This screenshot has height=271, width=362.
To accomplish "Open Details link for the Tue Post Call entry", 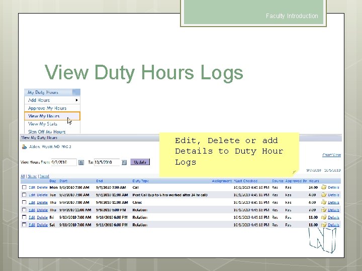I will pos(334,195).
